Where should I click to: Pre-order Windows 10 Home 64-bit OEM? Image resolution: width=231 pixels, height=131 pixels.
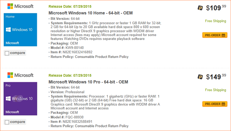tap(215, 35)
